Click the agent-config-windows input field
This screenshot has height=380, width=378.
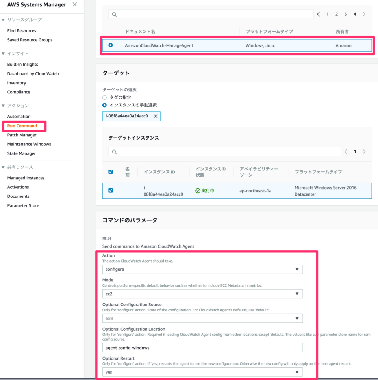click(x=202, y=347)
